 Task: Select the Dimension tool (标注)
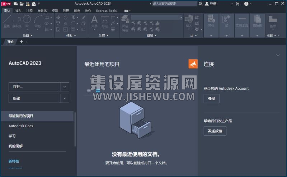(105, 21)
